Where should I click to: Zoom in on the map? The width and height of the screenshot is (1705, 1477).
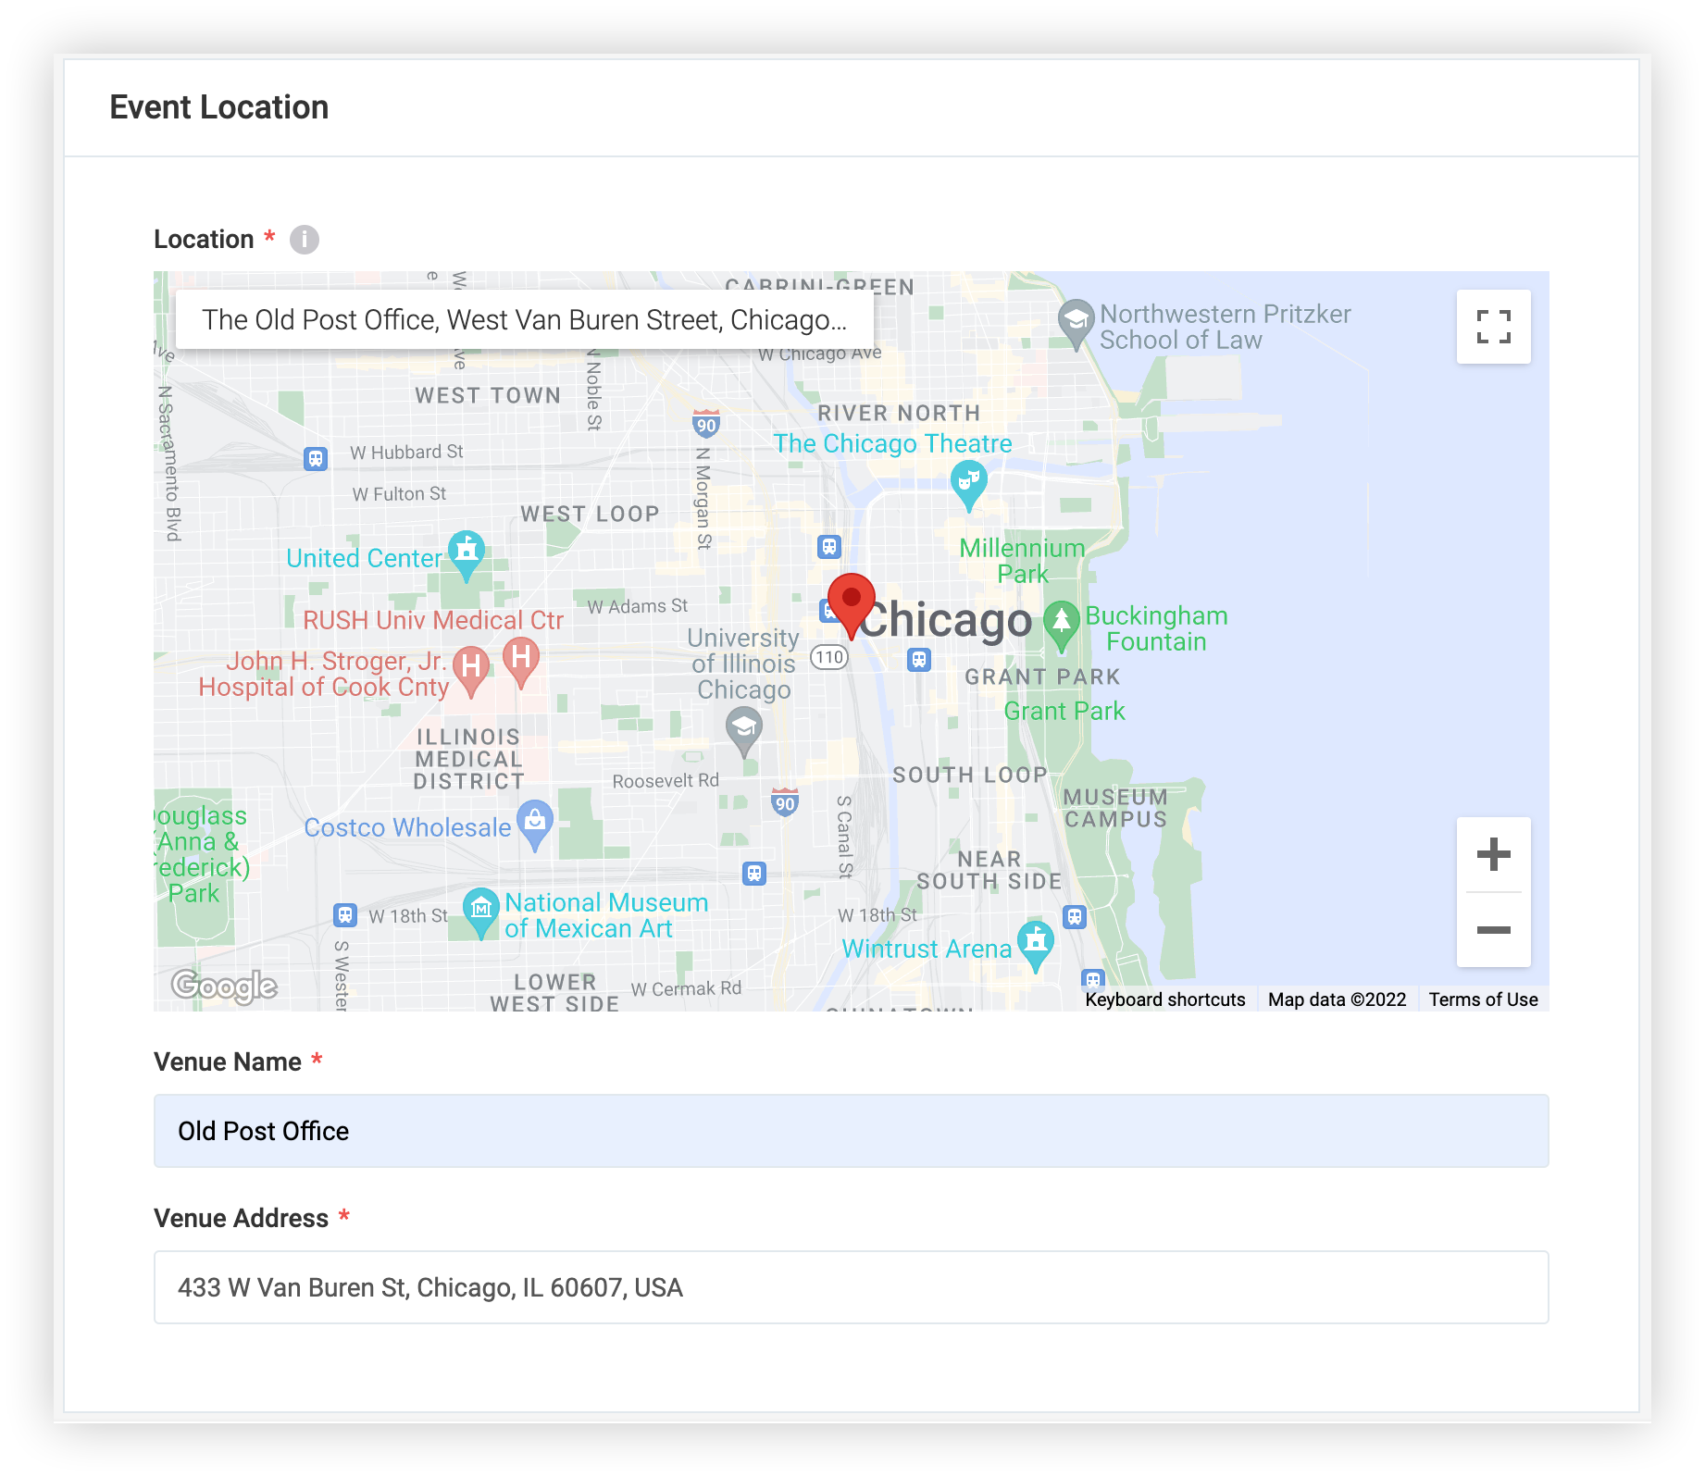(1493, 854)
